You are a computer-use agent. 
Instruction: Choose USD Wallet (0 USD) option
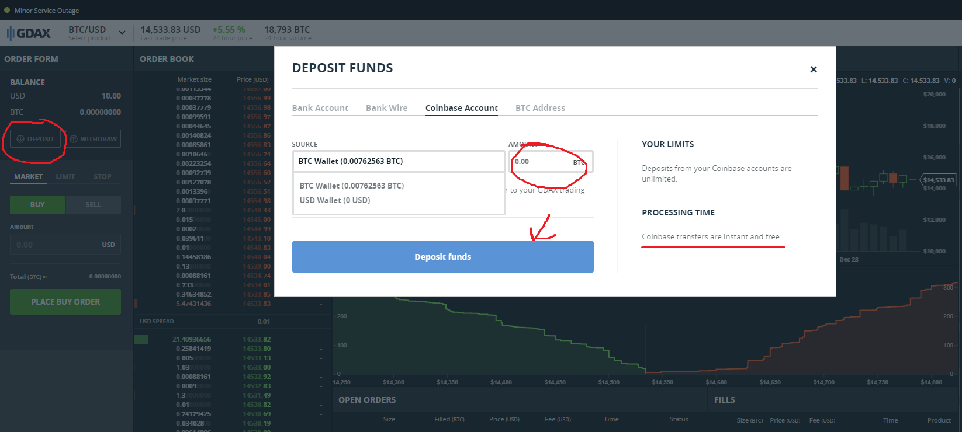335,200
